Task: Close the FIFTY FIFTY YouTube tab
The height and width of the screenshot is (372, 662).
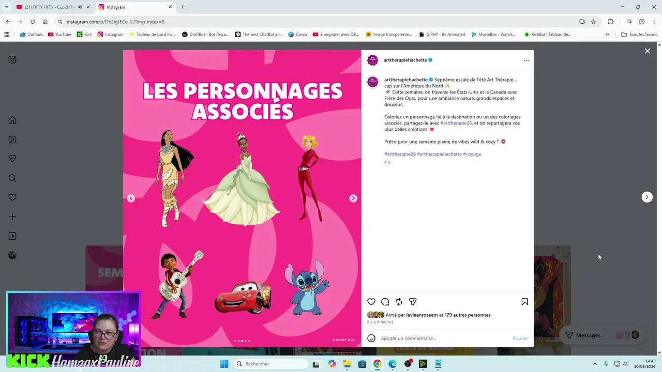Action: (88, 7)
